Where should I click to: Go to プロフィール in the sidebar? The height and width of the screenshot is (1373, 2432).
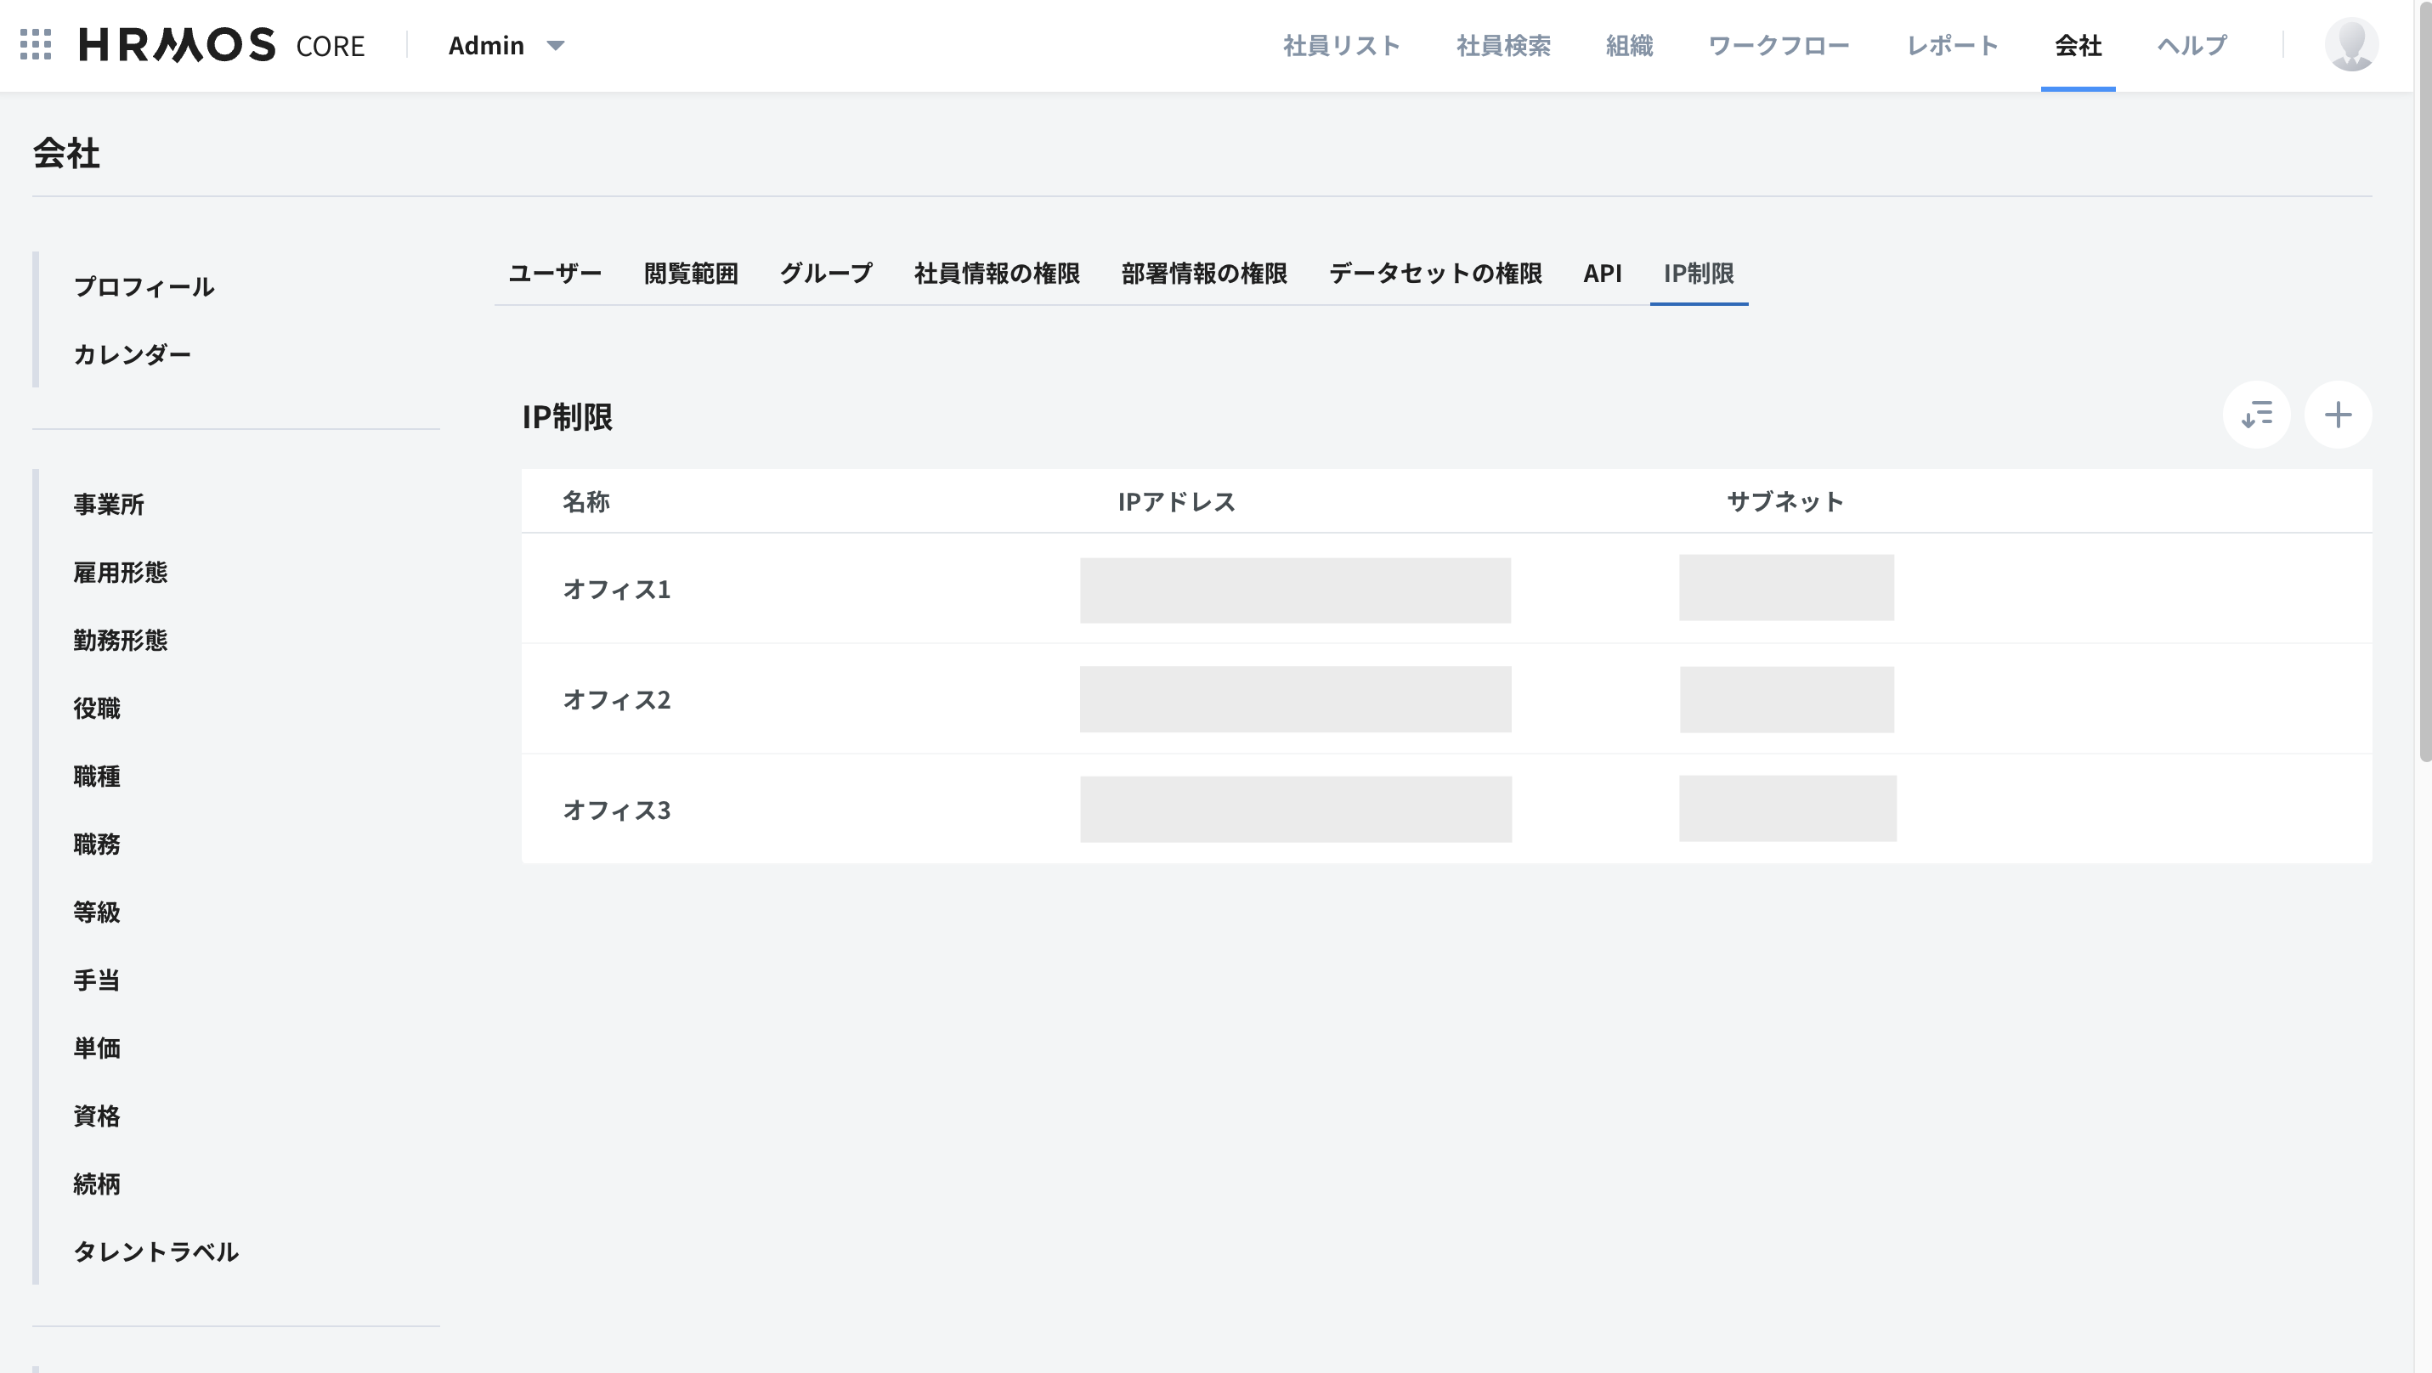pyautogui.click(x=144, y=287)
